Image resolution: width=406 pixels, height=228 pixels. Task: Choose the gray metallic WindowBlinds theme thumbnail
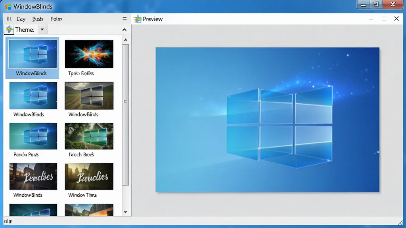[89, 96]
